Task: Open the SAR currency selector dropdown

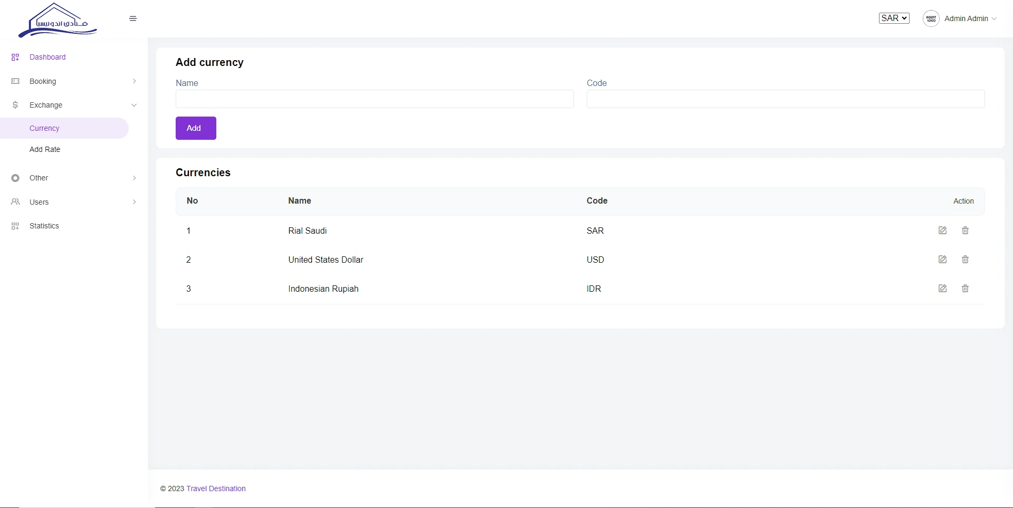Action: coord(894,18)
